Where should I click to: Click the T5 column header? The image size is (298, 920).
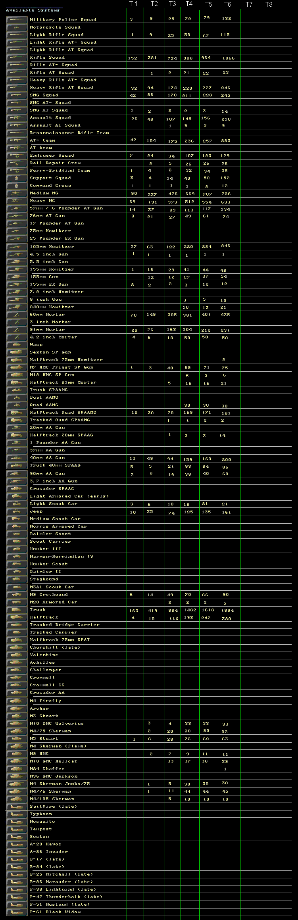point(208,4)
